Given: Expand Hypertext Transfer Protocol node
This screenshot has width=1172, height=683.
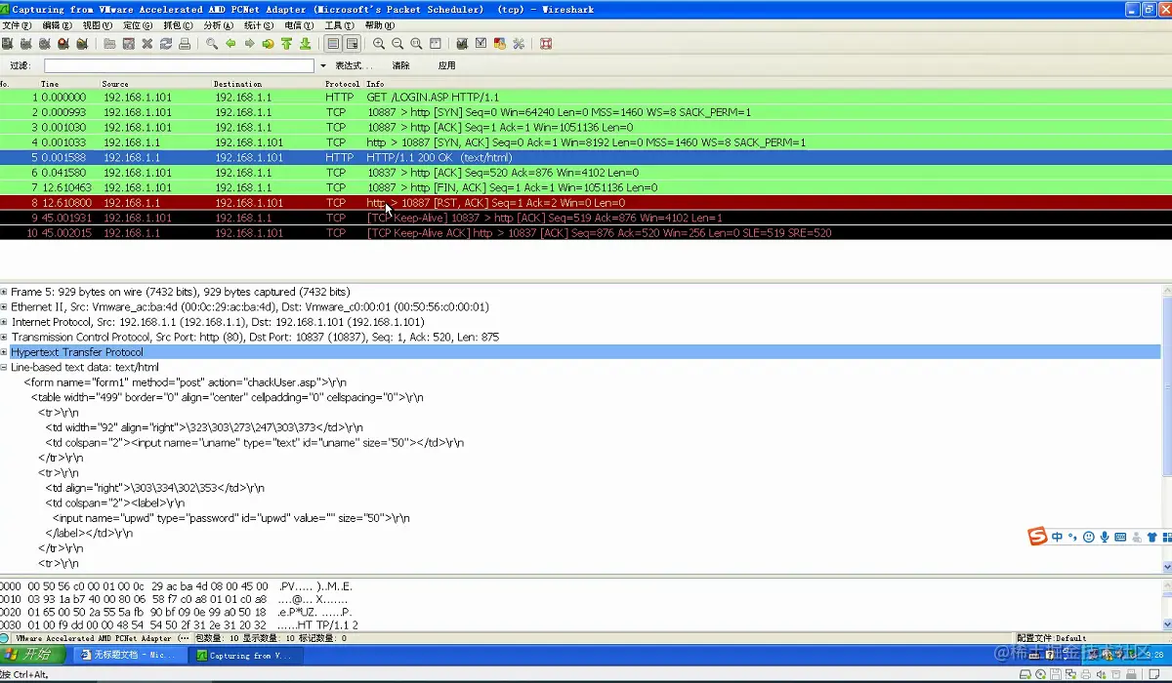Looking at the screenshot, I should pyautogui.click(x=4, y=352).
